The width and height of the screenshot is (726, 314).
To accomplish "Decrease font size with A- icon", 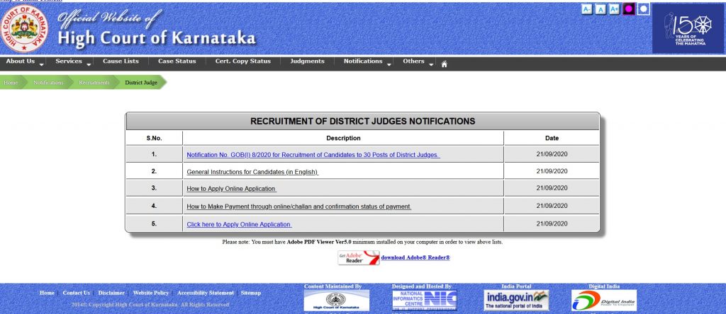I will click(586, 9).
